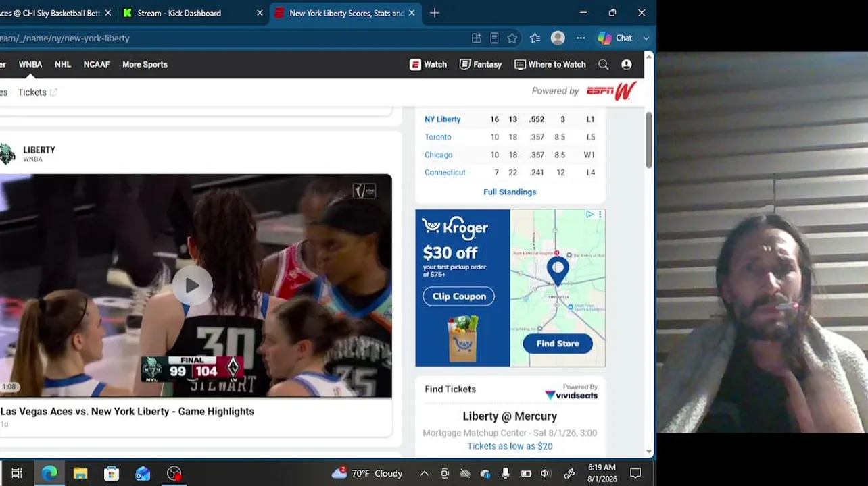Open the 70°F Cloudy weather widget
This screenshot has height=486, width=868.
coord(367,474)
